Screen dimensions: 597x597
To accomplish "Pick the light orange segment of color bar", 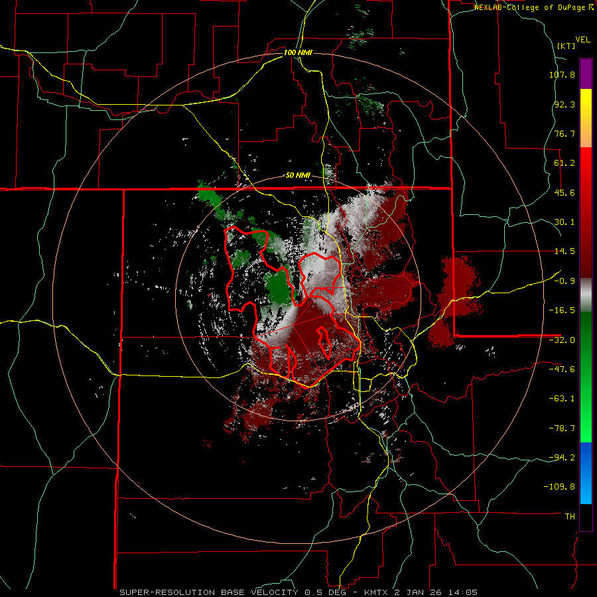I will 586,133.
